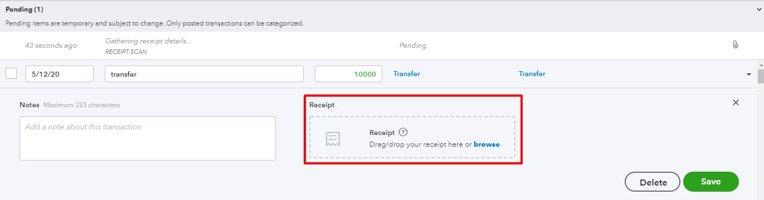Save the transaction
This screenshot has height=200, width=764.
tap(711, 182)
